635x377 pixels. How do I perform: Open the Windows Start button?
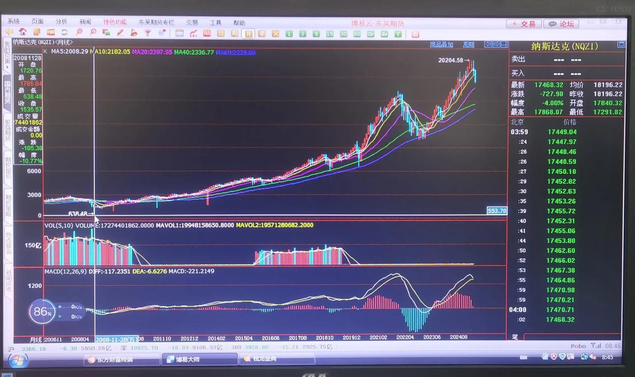[18, 360]
